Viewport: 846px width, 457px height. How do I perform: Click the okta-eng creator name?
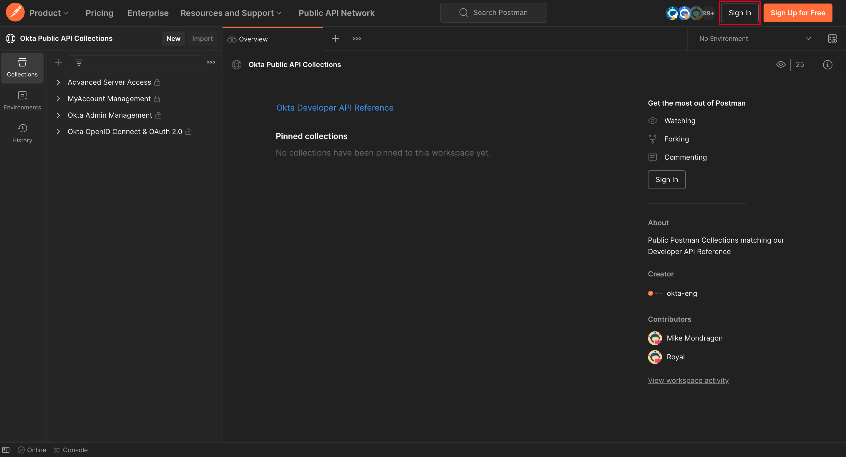pyautogui.click(x=681, y=293)
